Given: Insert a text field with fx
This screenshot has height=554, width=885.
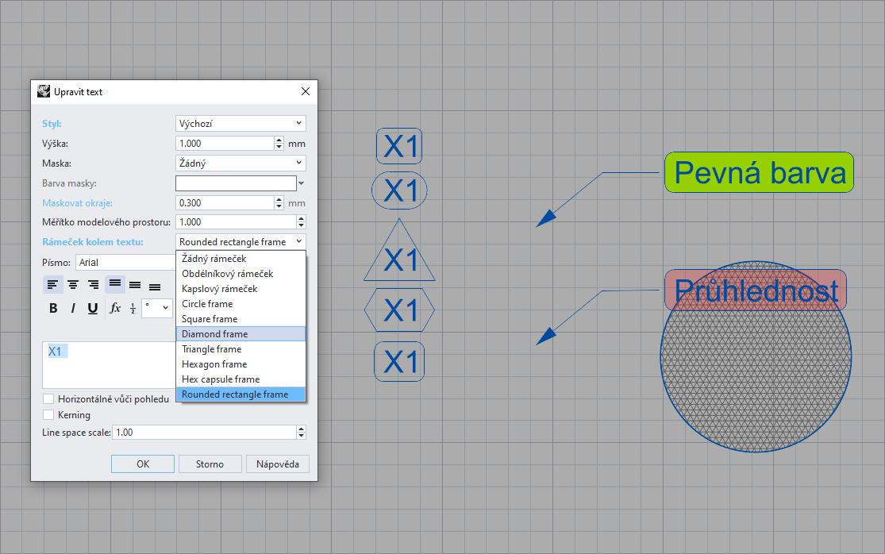Looking at the screenshot, I should coord(115,308).
